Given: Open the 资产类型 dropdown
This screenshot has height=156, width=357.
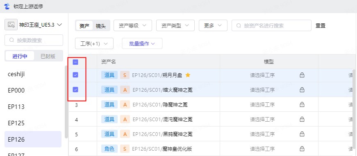Looking at the screenshot, I should (175, 25).
